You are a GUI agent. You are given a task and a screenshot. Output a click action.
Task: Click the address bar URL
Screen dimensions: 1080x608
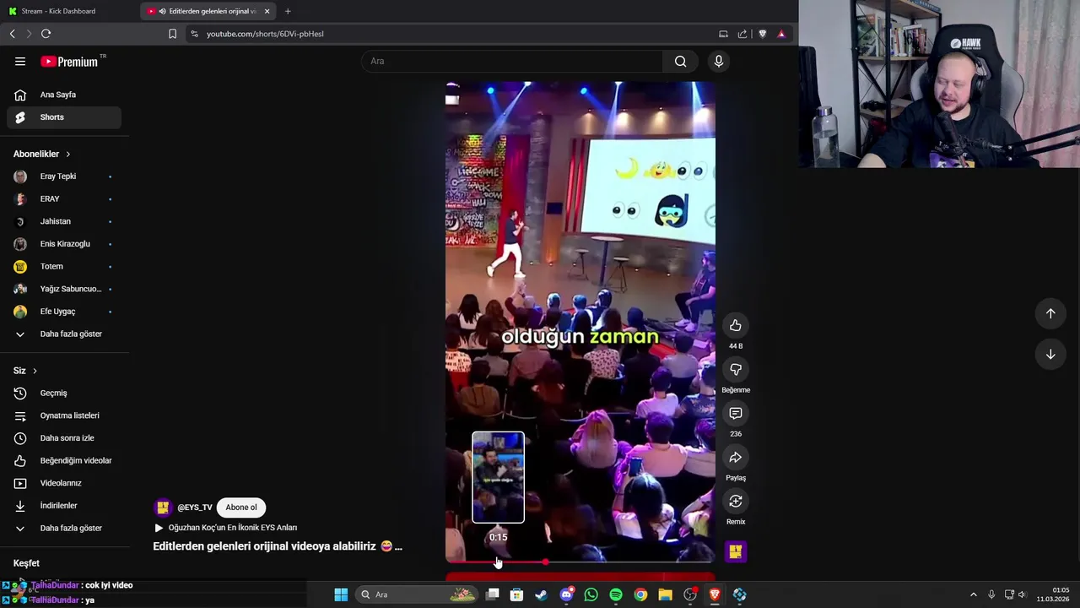pyautogui.click(x=265, y=34)
